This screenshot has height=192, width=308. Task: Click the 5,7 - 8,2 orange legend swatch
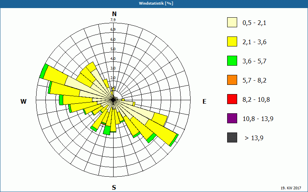(x=232, y=80)
